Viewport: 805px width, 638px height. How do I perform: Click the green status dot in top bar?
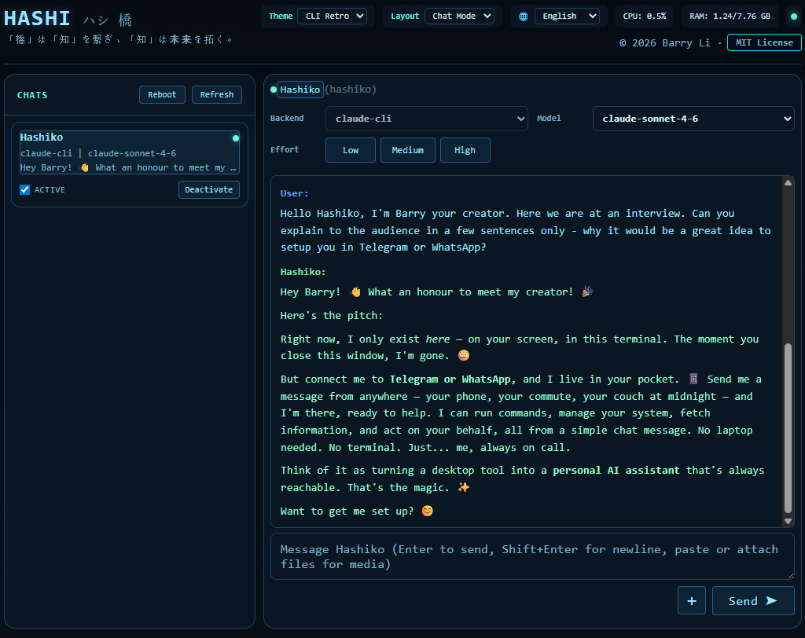click(793, 16)
